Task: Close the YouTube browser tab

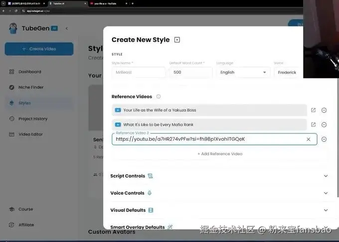Action: pyautogui.click(x=126, y=3)
